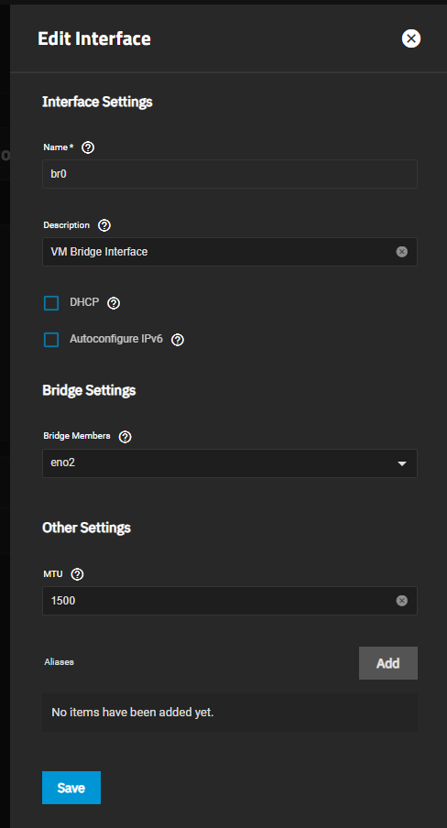This screenshot has width=447, height=828.
Task: Focus the VM Bridge Interface description
Action: click(x=230, y=252)
